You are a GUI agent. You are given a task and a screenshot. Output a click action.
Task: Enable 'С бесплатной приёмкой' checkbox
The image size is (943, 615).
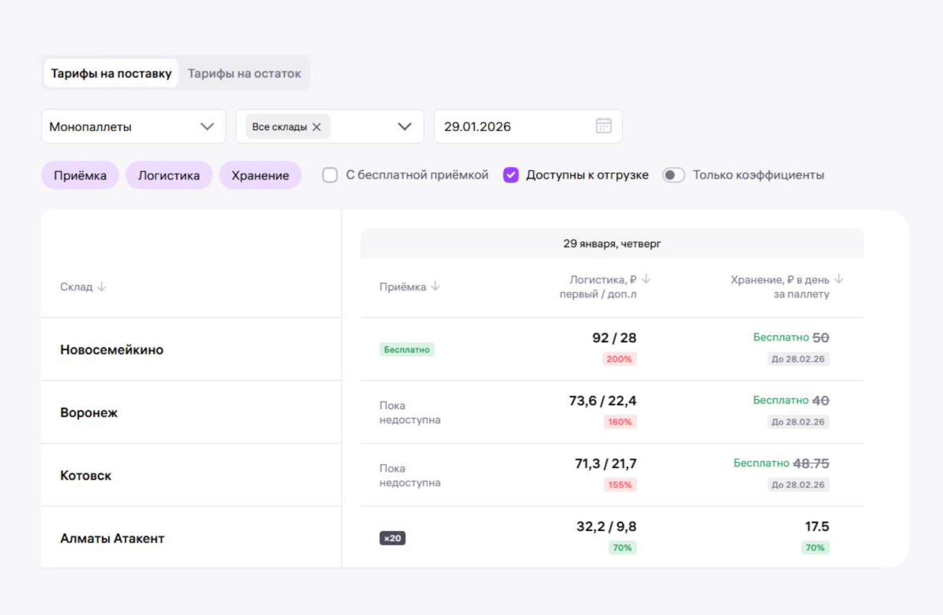click(x=330, y=175)
